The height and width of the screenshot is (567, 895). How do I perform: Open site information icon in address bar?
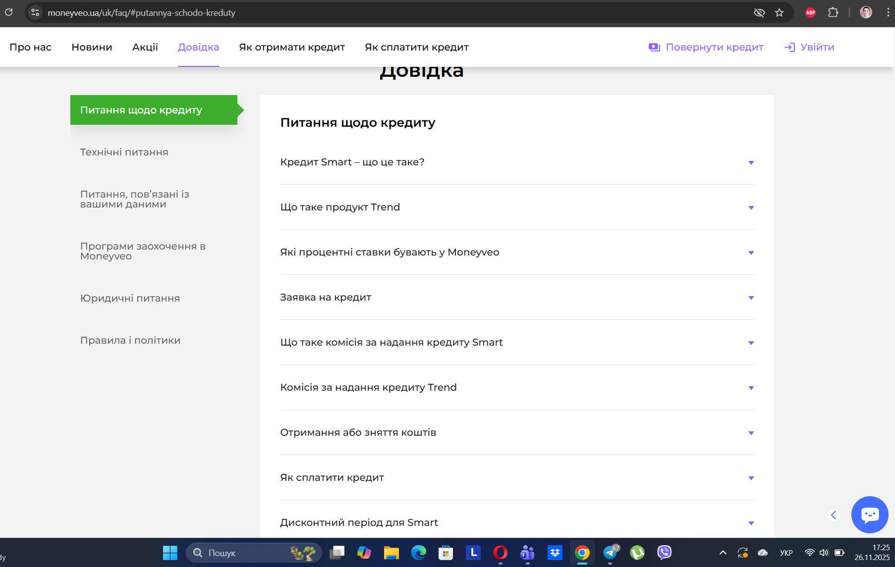tap(35, 12)
